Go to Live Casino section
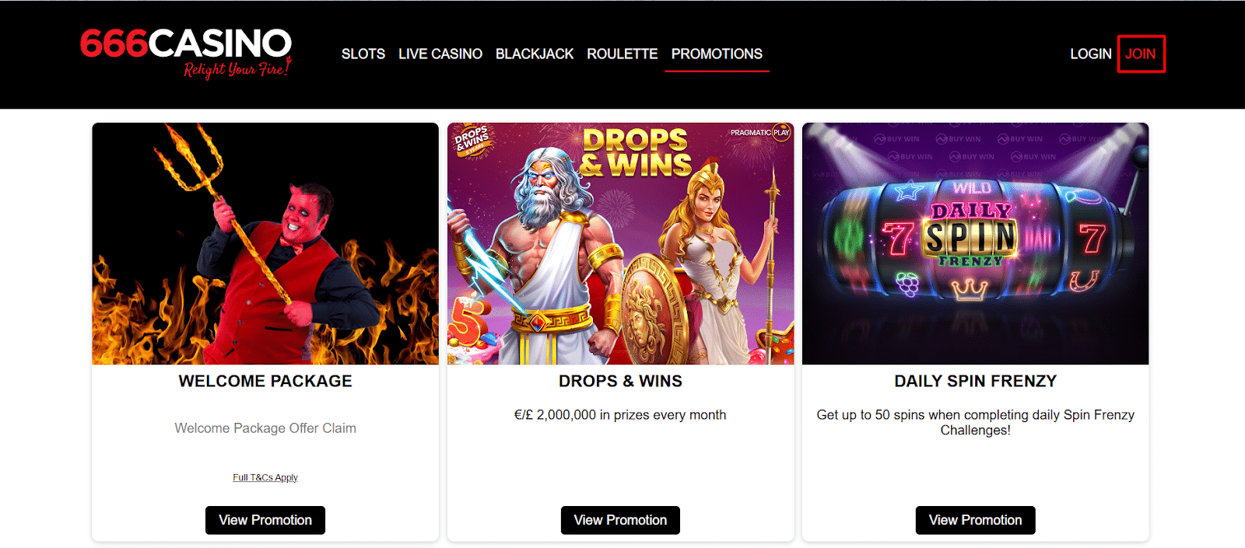This screenshot has width=1245, height=548. [440, 54]
